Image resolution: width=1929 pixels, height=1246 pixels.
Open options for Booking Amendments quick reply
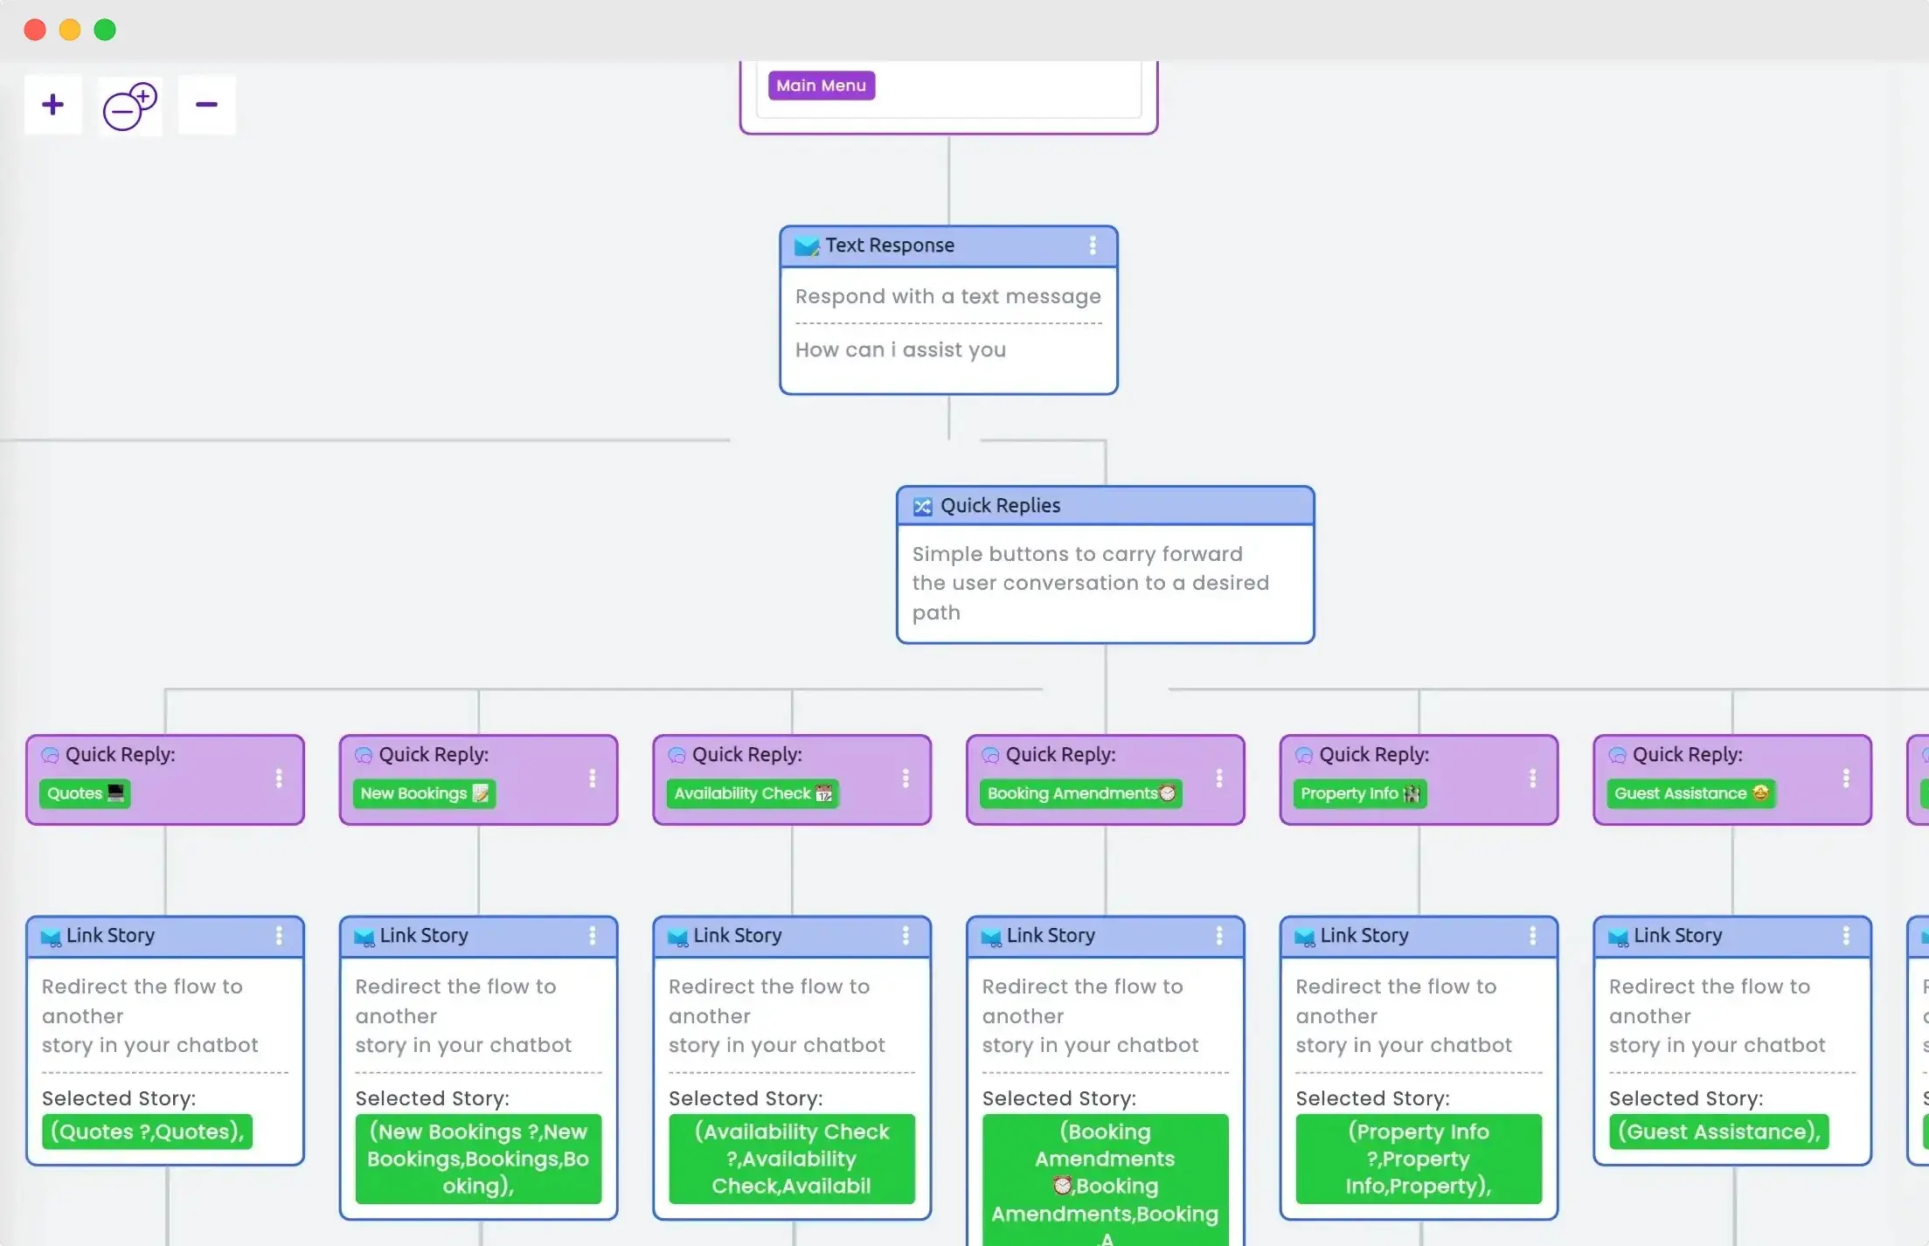click(1219, 779)
